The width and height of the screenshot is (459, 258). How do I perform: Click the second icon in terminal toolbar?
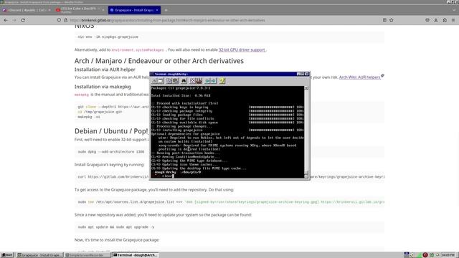pos(161,81)
